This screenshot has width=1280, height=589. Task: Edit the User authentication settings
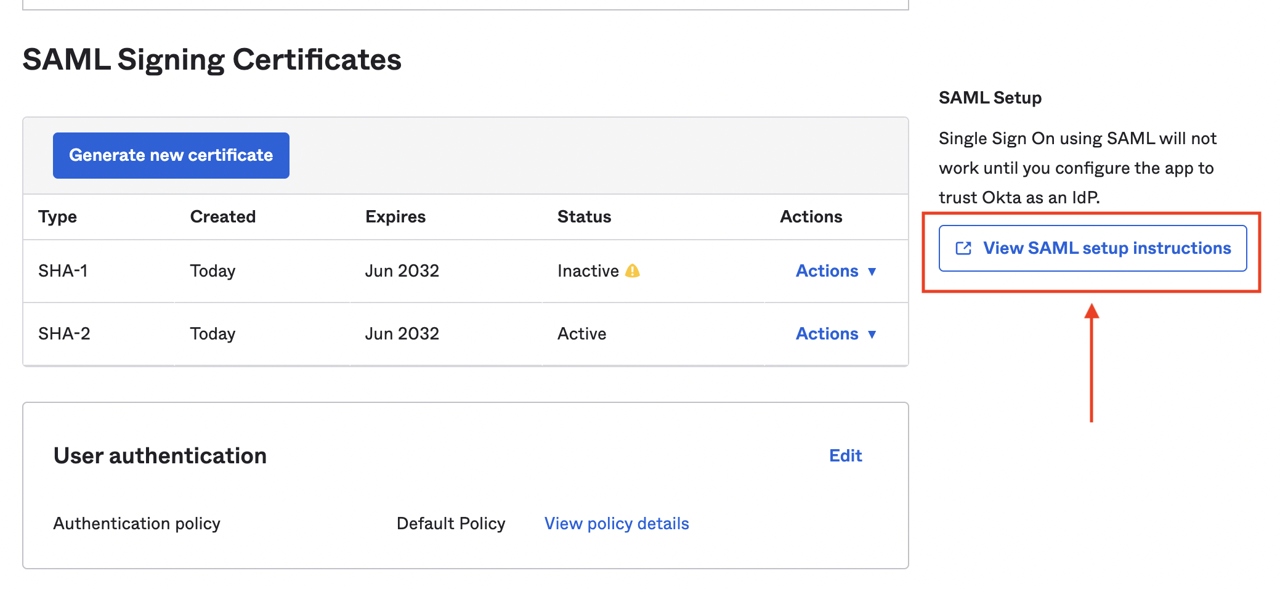(845, 455)
